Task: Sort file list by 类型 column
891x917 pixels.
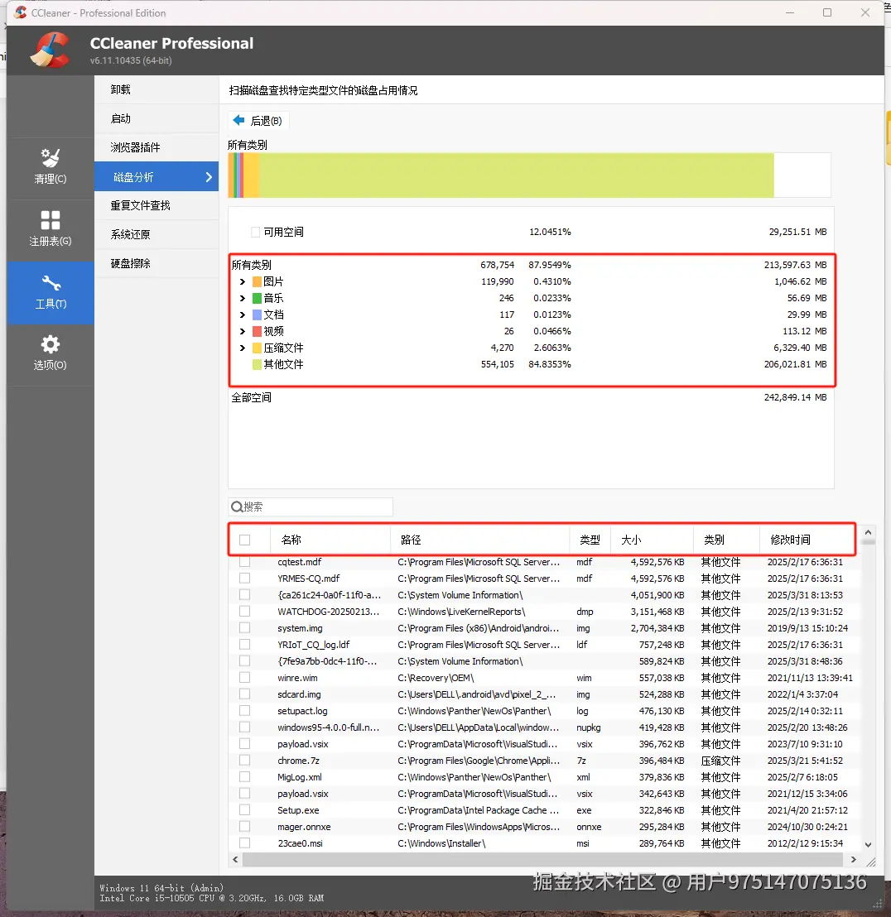Action: pyautogui.click(x=590, y=540)
